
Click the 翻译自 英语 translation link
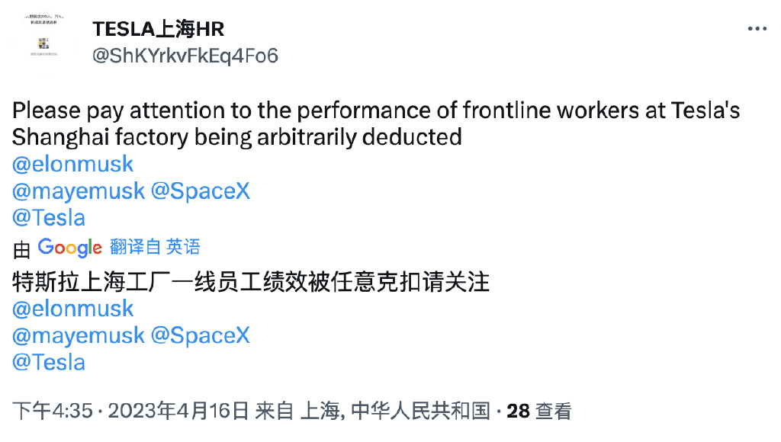click(155, 247)
